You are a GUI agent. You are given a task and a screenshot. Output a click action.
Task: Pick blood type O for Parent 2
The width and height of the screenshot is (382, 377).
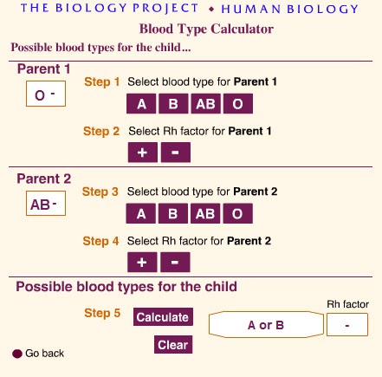coord(238,213)
